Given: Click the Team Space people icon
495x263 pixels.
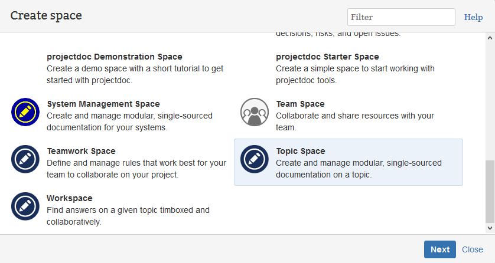Looking at the screenshot, I should [255, 112].
